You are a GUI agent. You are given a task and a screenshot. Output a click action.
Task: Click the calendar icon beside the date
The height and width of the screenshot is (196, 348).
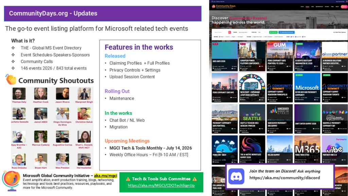tap(212, 2)
